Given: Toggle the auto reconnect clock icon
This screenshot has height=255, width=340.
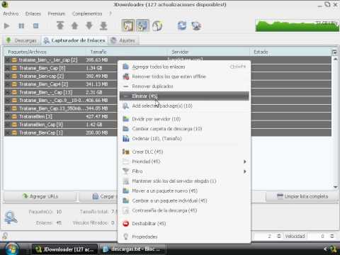Looking at the screenshot, I should 157,25.
